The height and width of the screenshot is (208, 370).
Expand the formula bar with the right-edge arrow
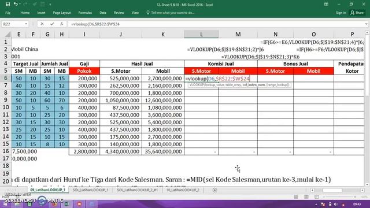[x=366, y=24]
